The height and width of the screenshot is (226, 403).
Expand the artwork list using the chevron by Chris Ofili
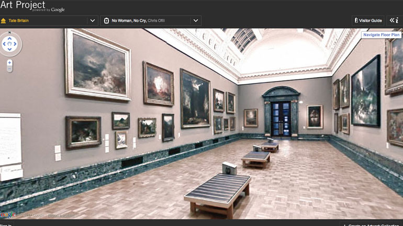click(x=196, y=21)
